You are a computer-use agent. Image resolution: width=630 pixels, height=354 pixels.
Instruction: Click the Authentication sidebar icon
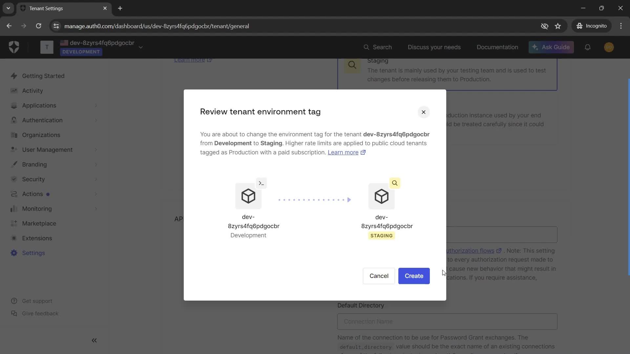14,120
